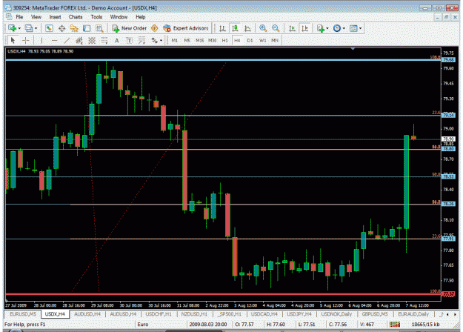This screenshot has height=332, width=463.
Task: Toggle the Market Watch window icon
Action: (x=49, y=28)
